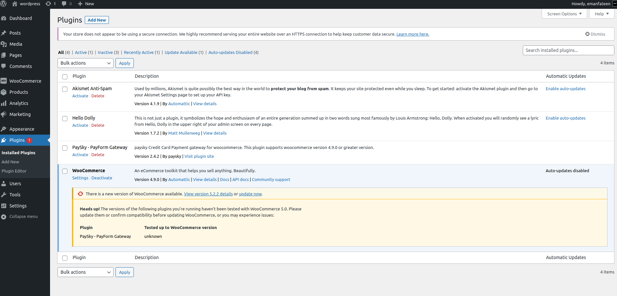Open updates icon in admin bar
This screenshot has width=617, height=296.
[48, 4]
